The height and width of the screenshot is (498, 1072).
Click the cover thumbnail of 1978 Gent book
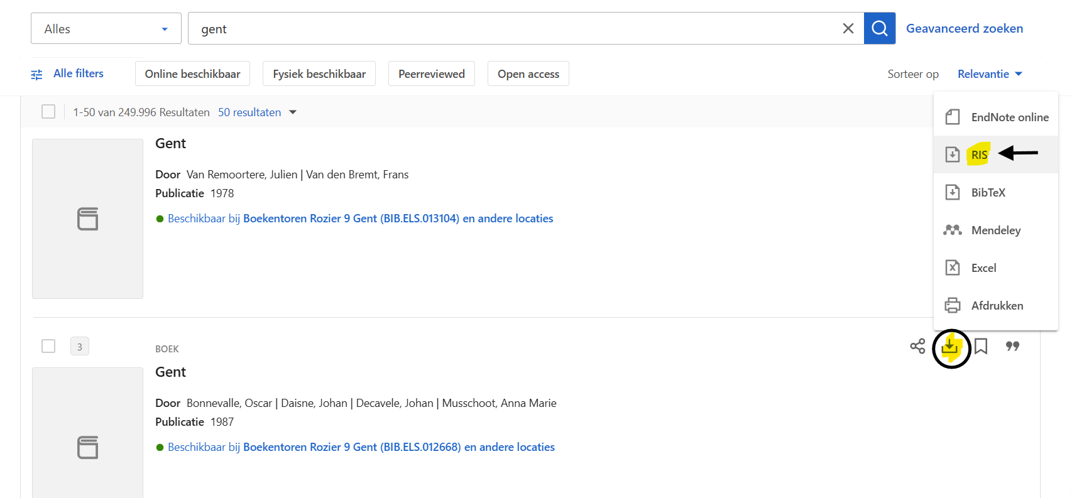coord(87,219)
